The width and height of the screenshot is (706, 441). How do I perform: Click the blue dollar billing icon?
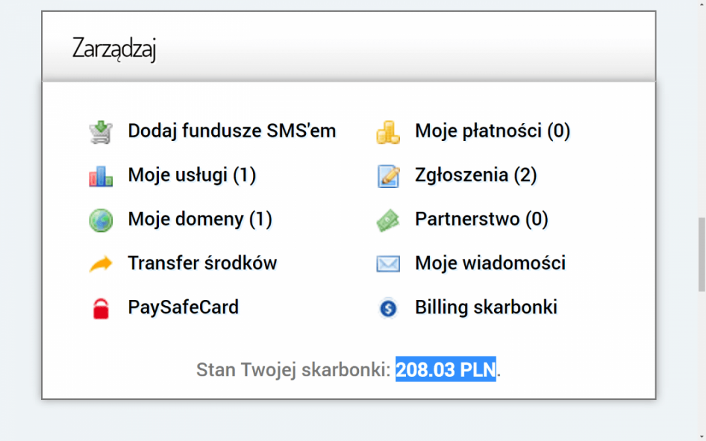tap(388, 308)
